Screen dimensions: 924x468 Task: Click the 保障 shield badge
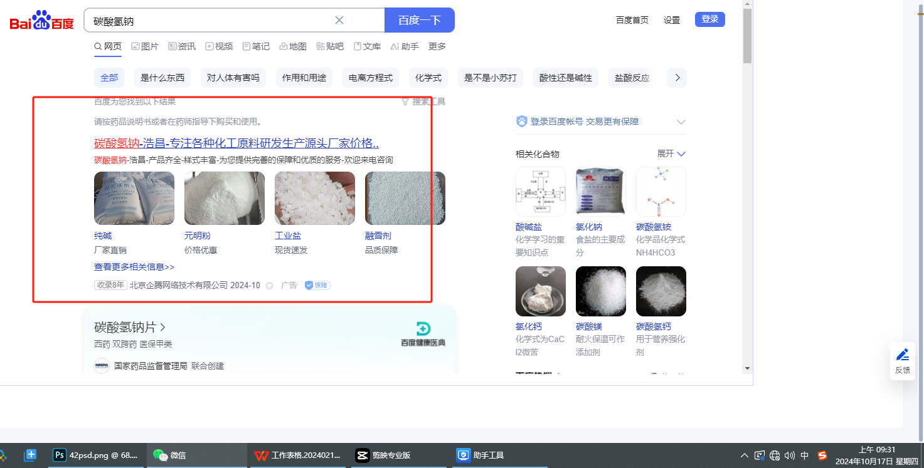pyautogui.click(x=317, y=285)
